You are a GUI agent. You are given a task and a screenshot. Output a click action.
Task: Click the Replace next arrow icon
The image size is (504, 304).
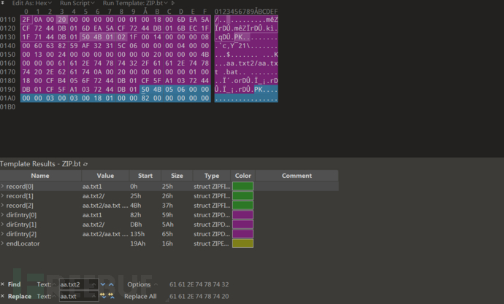pyautogui.click(x=103, y=297)
